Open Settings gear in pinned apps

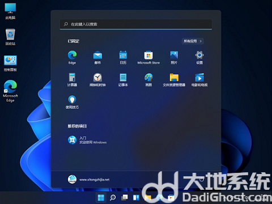click(199, 57)
